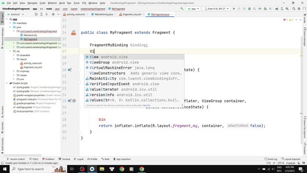
Task: Collapse the java folder
Action: pyautogui.click(x=11, y=27)
